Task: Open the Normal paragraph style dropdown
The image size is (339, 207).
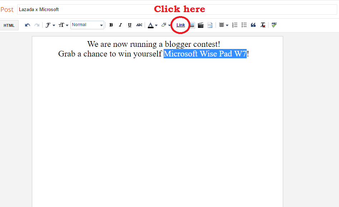Action: [87, 25]
